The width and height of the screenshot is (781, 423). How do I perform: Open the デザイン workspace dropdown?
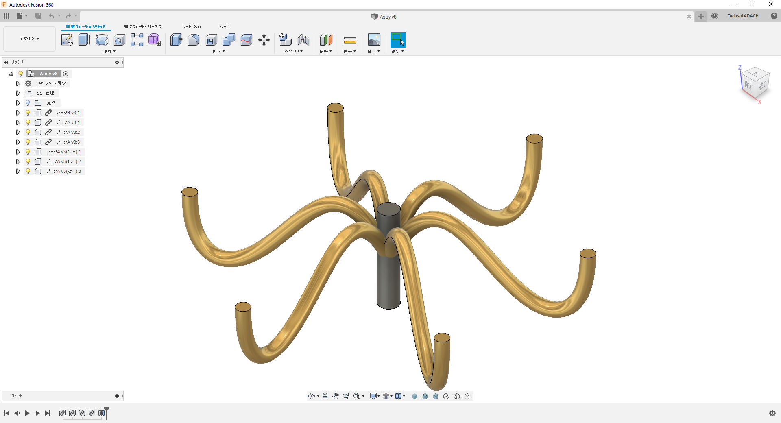click(29, 39)
